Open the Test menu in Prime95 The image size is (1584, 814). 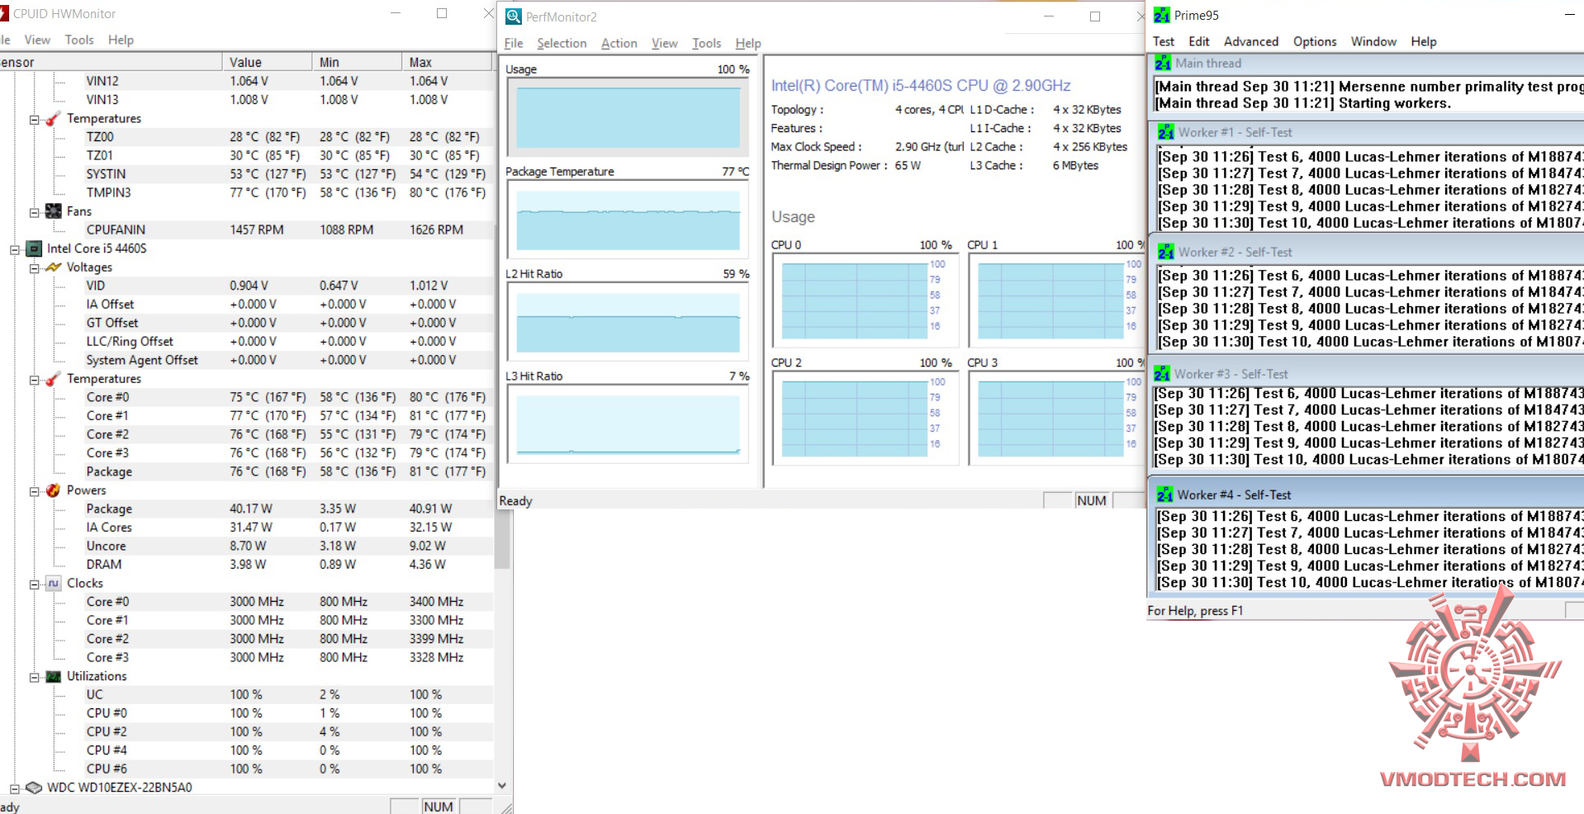[x=1163, y=41]
